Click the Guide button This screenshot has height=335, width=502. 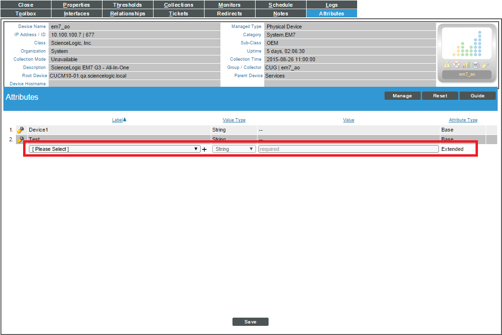tap(477, 95)
